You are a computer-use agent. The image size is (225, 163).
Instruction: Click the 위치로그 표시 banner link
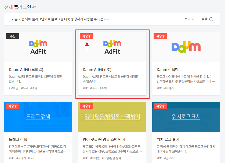186,117
